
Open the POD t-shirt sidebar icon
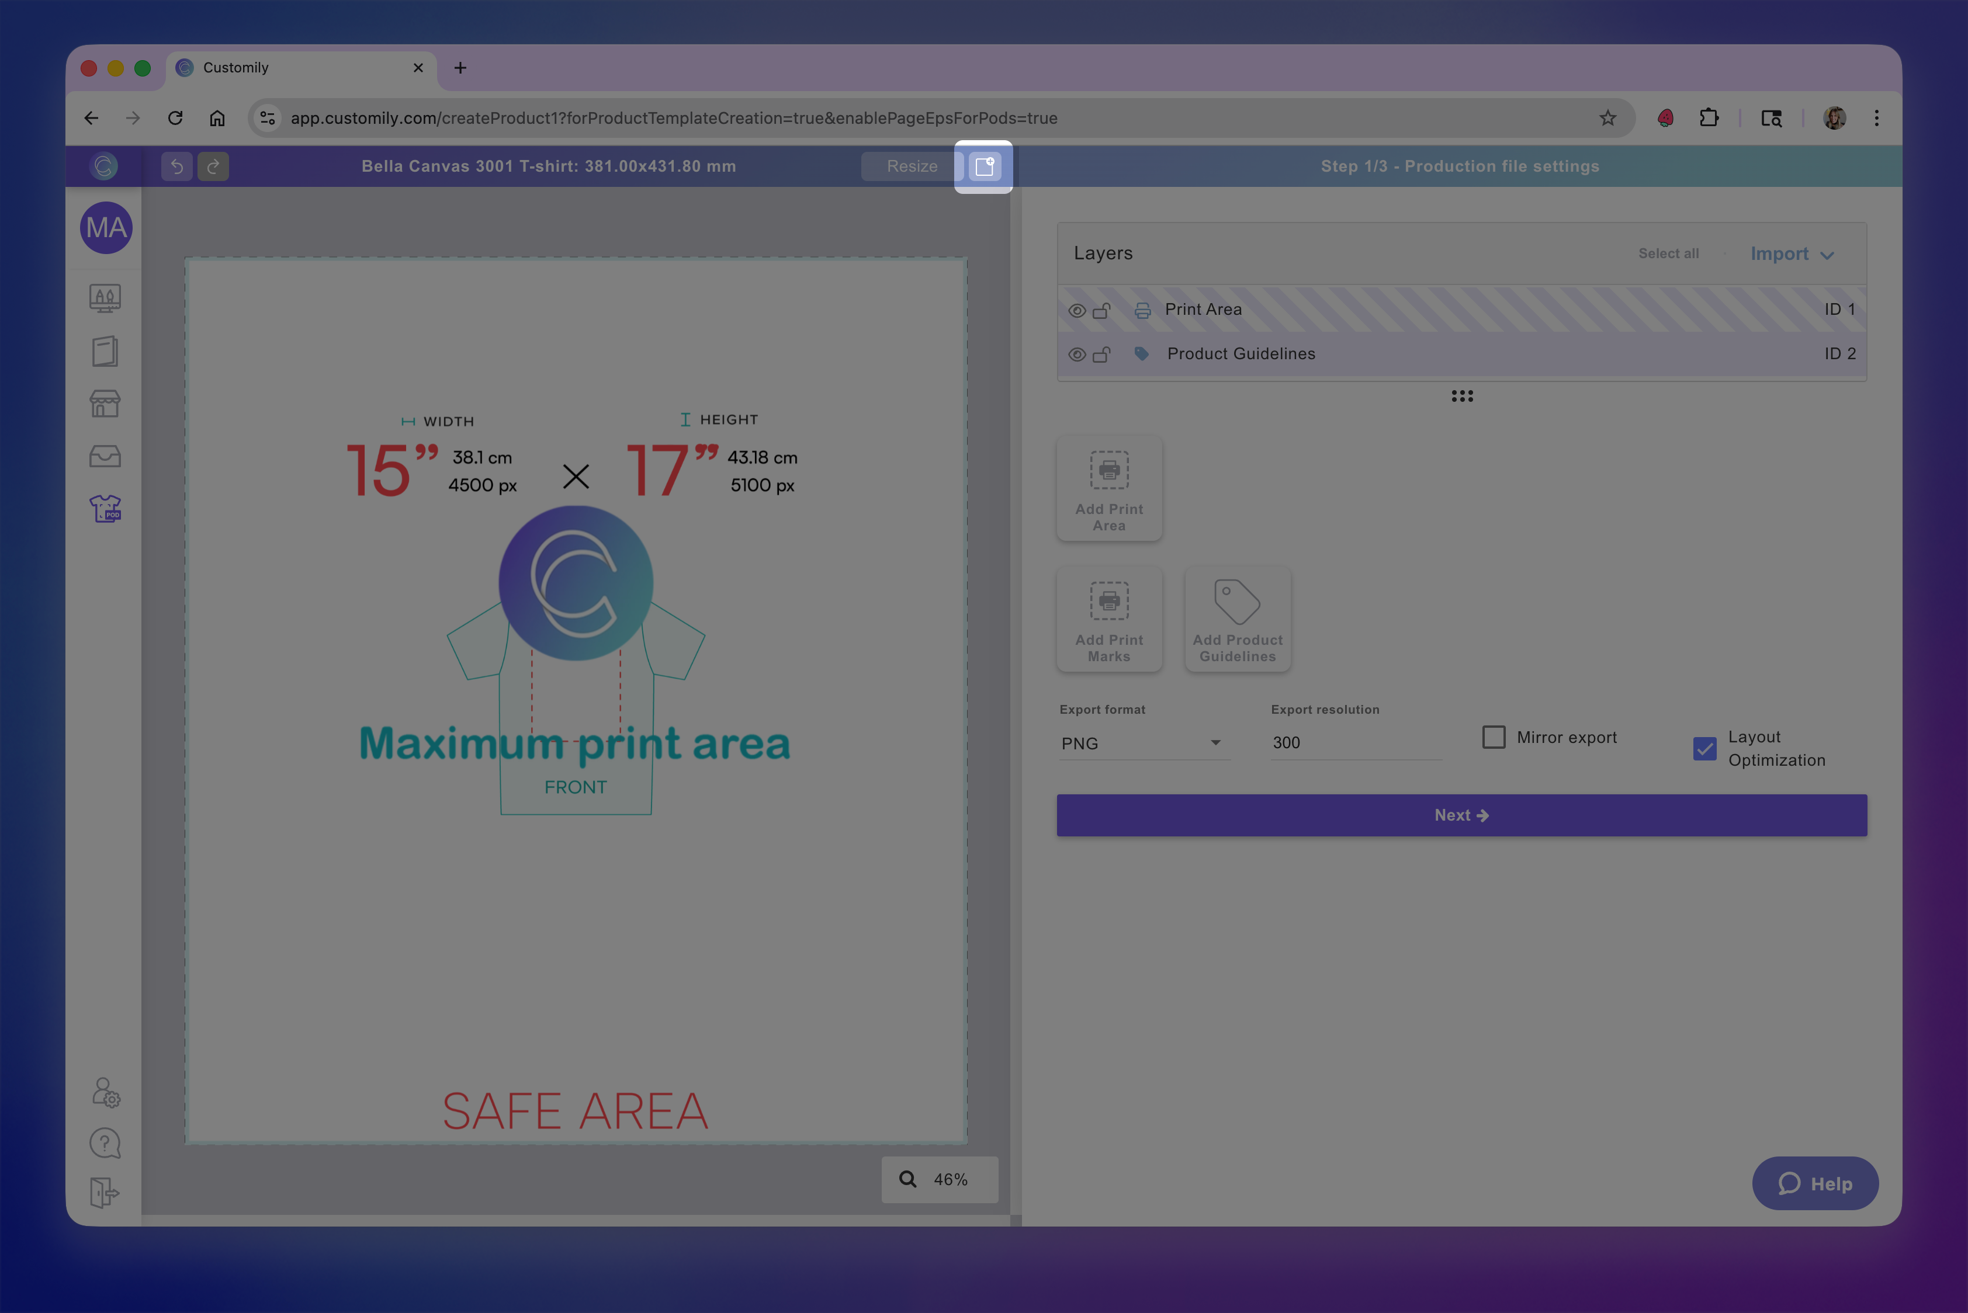click(x=106, y=508)
